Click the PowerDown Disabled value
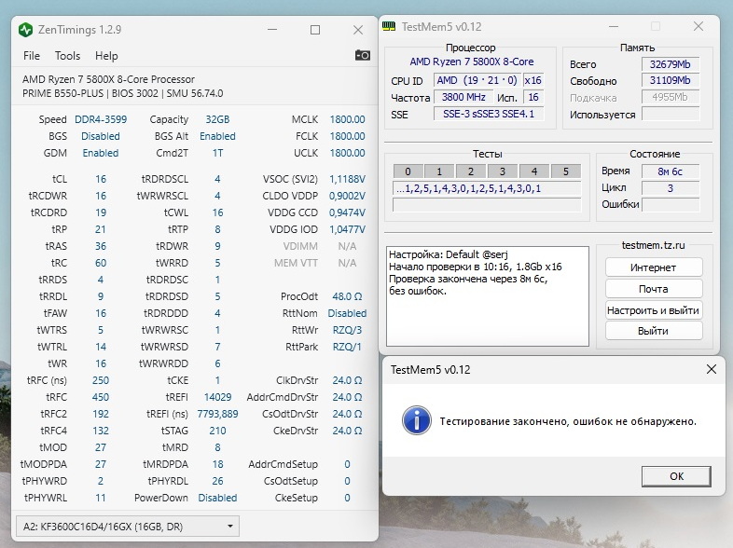This screenshot has width=733, height=548. (217, 498)
